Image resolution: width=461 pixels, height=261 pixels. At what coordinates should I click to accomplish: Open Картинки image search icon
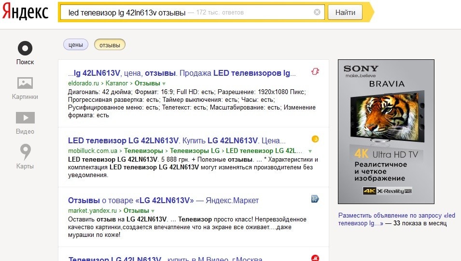click(x=25, y=83)
